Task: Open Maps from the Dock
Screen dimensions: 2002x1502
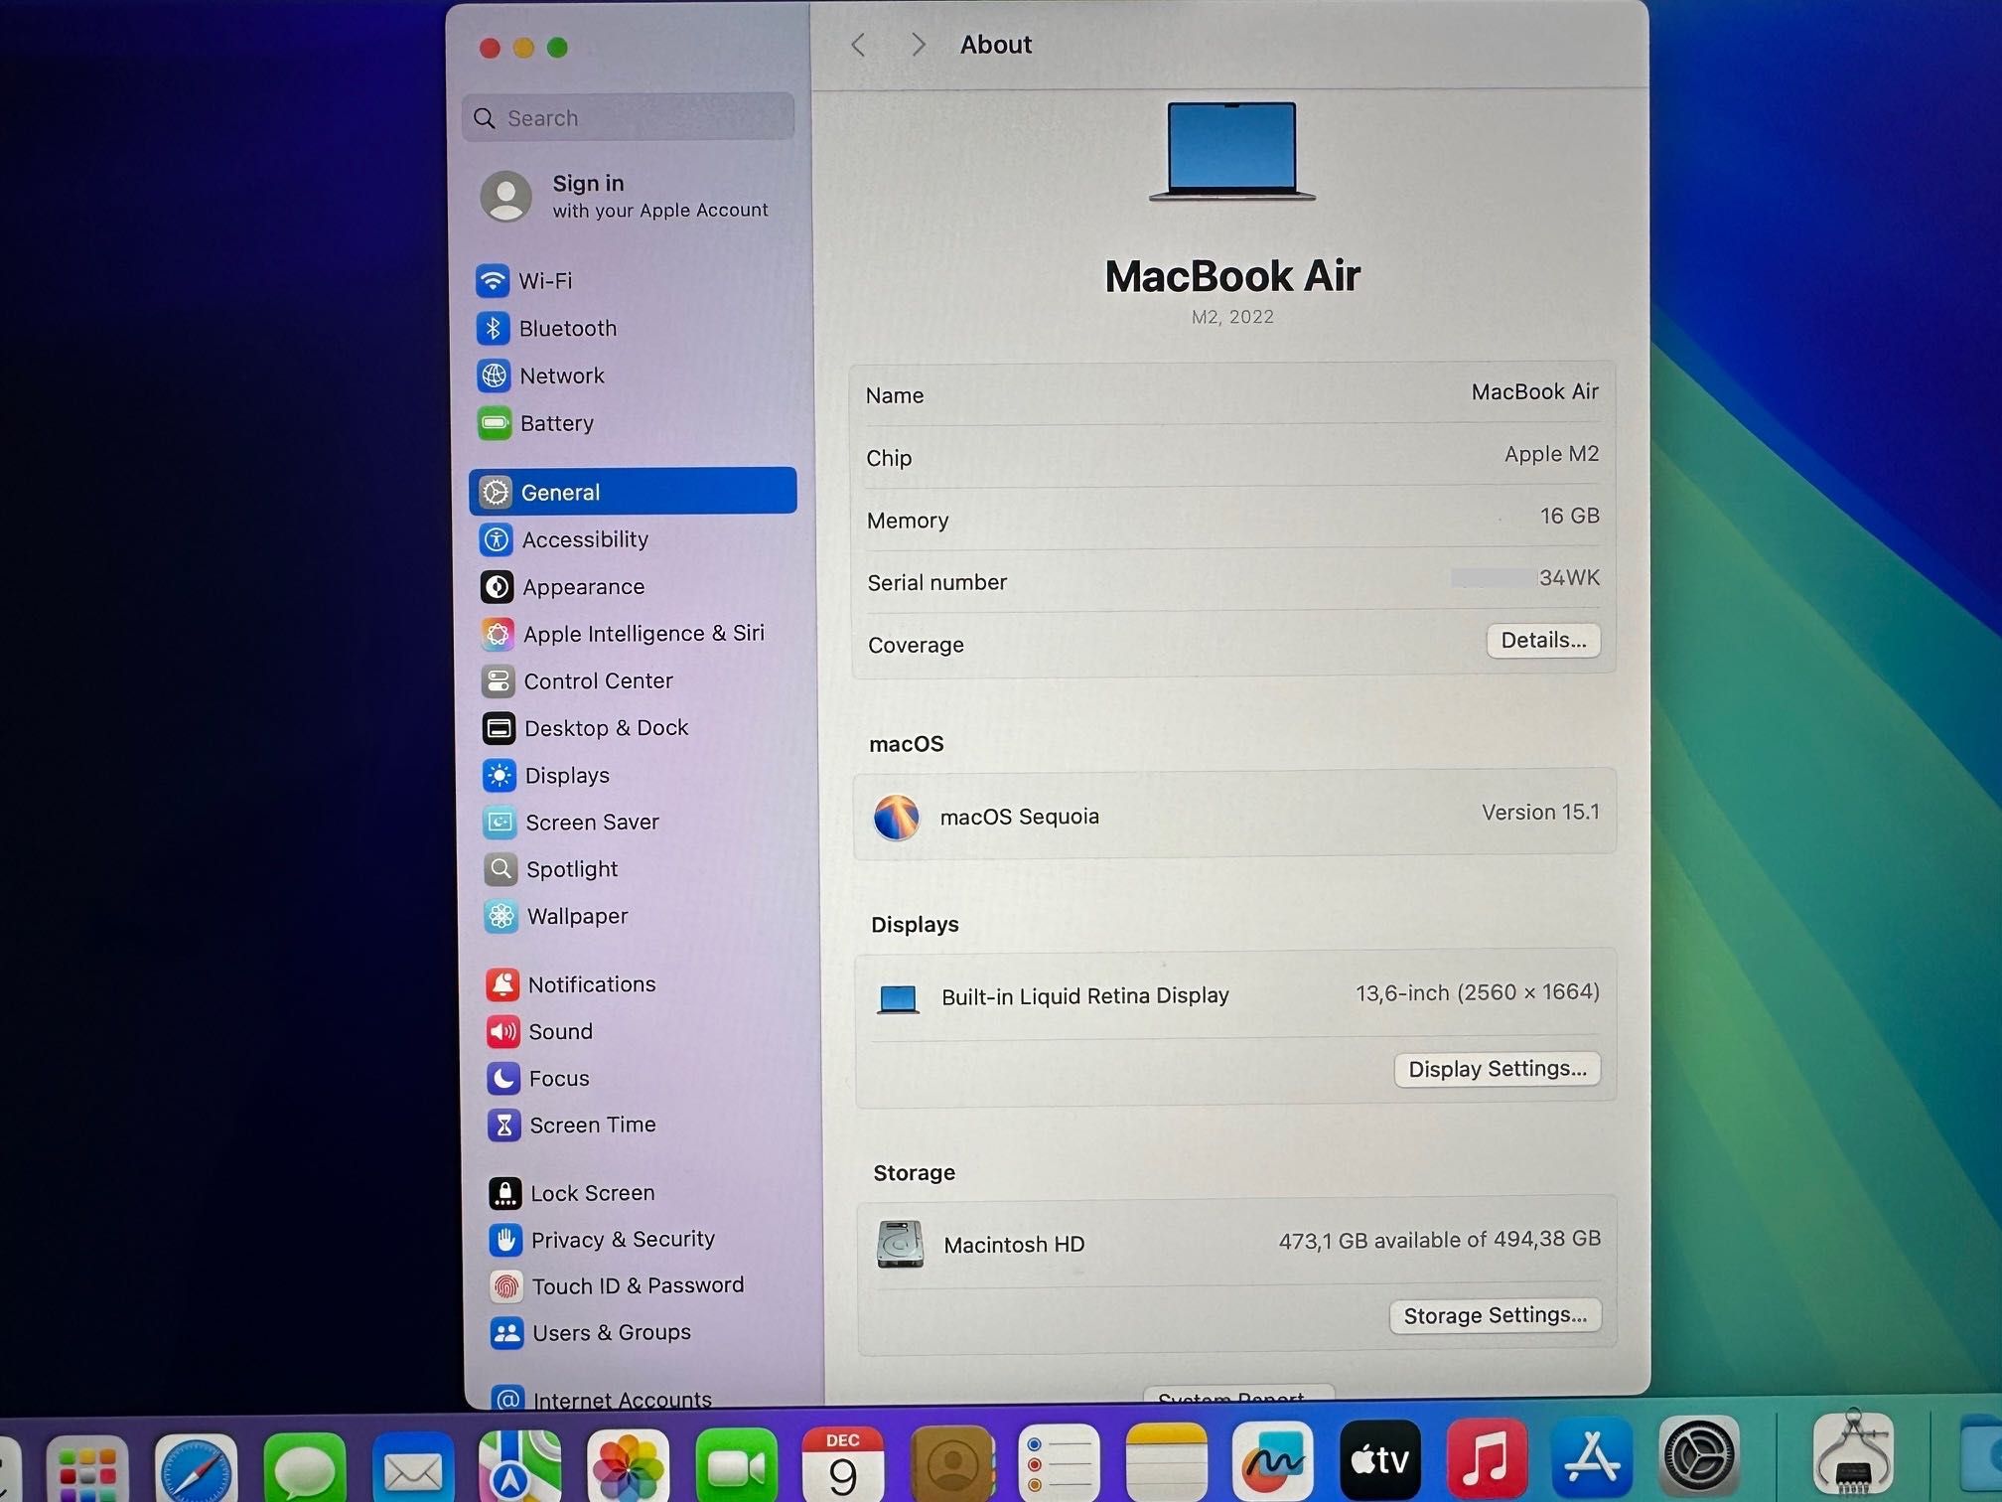Action: pyautogui.click(x=519, y=1467)
